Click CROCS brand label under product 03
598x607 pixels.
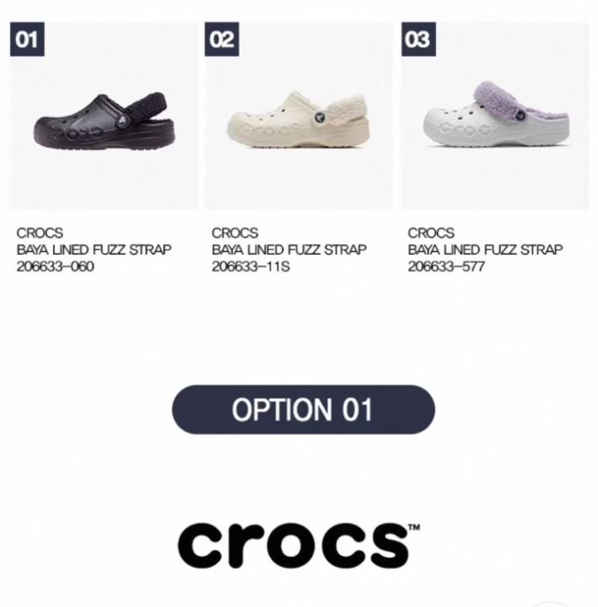click(x=431, y=233)
